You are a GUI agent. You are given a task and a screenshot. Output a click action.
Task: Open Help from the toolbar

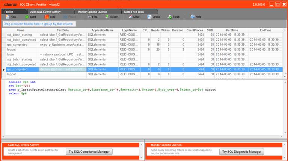196,17
